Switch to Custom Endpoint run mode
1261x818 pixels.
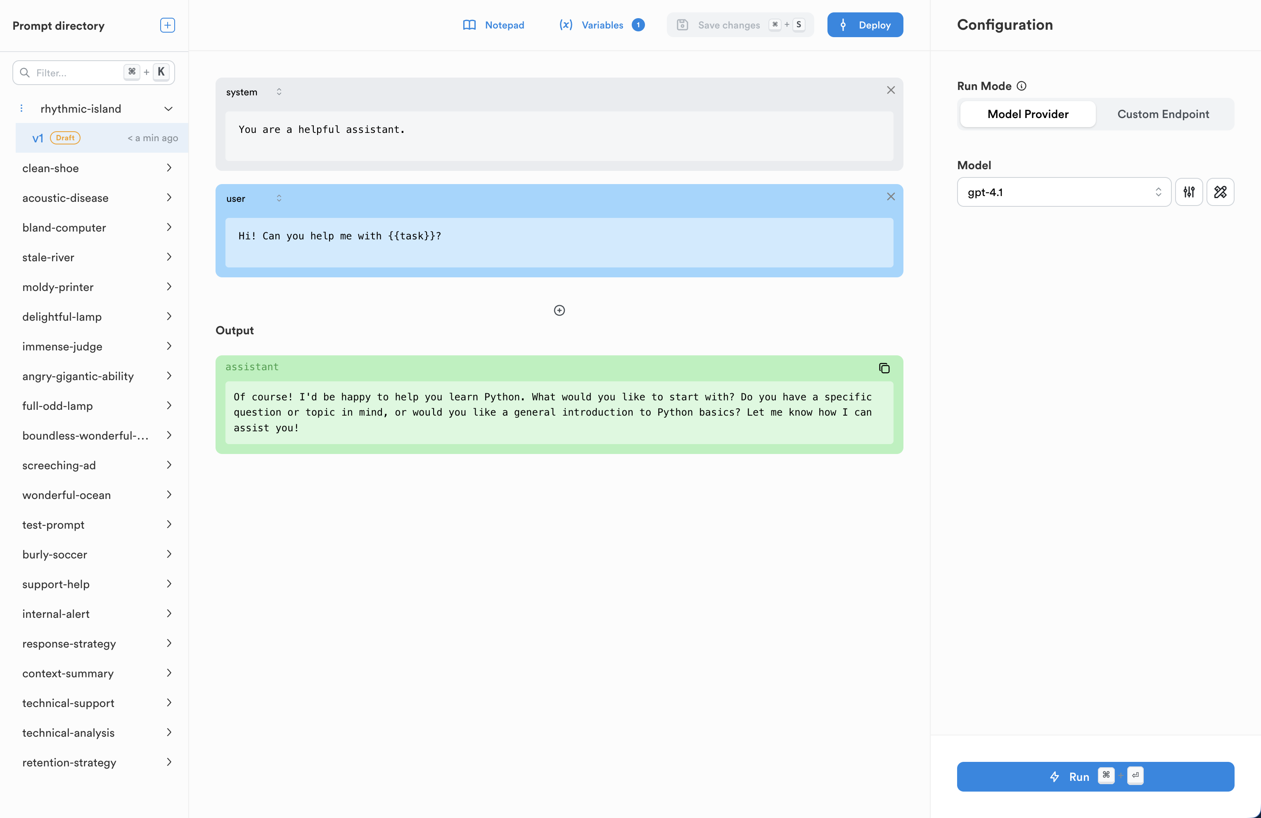[x=1163, y=114]
